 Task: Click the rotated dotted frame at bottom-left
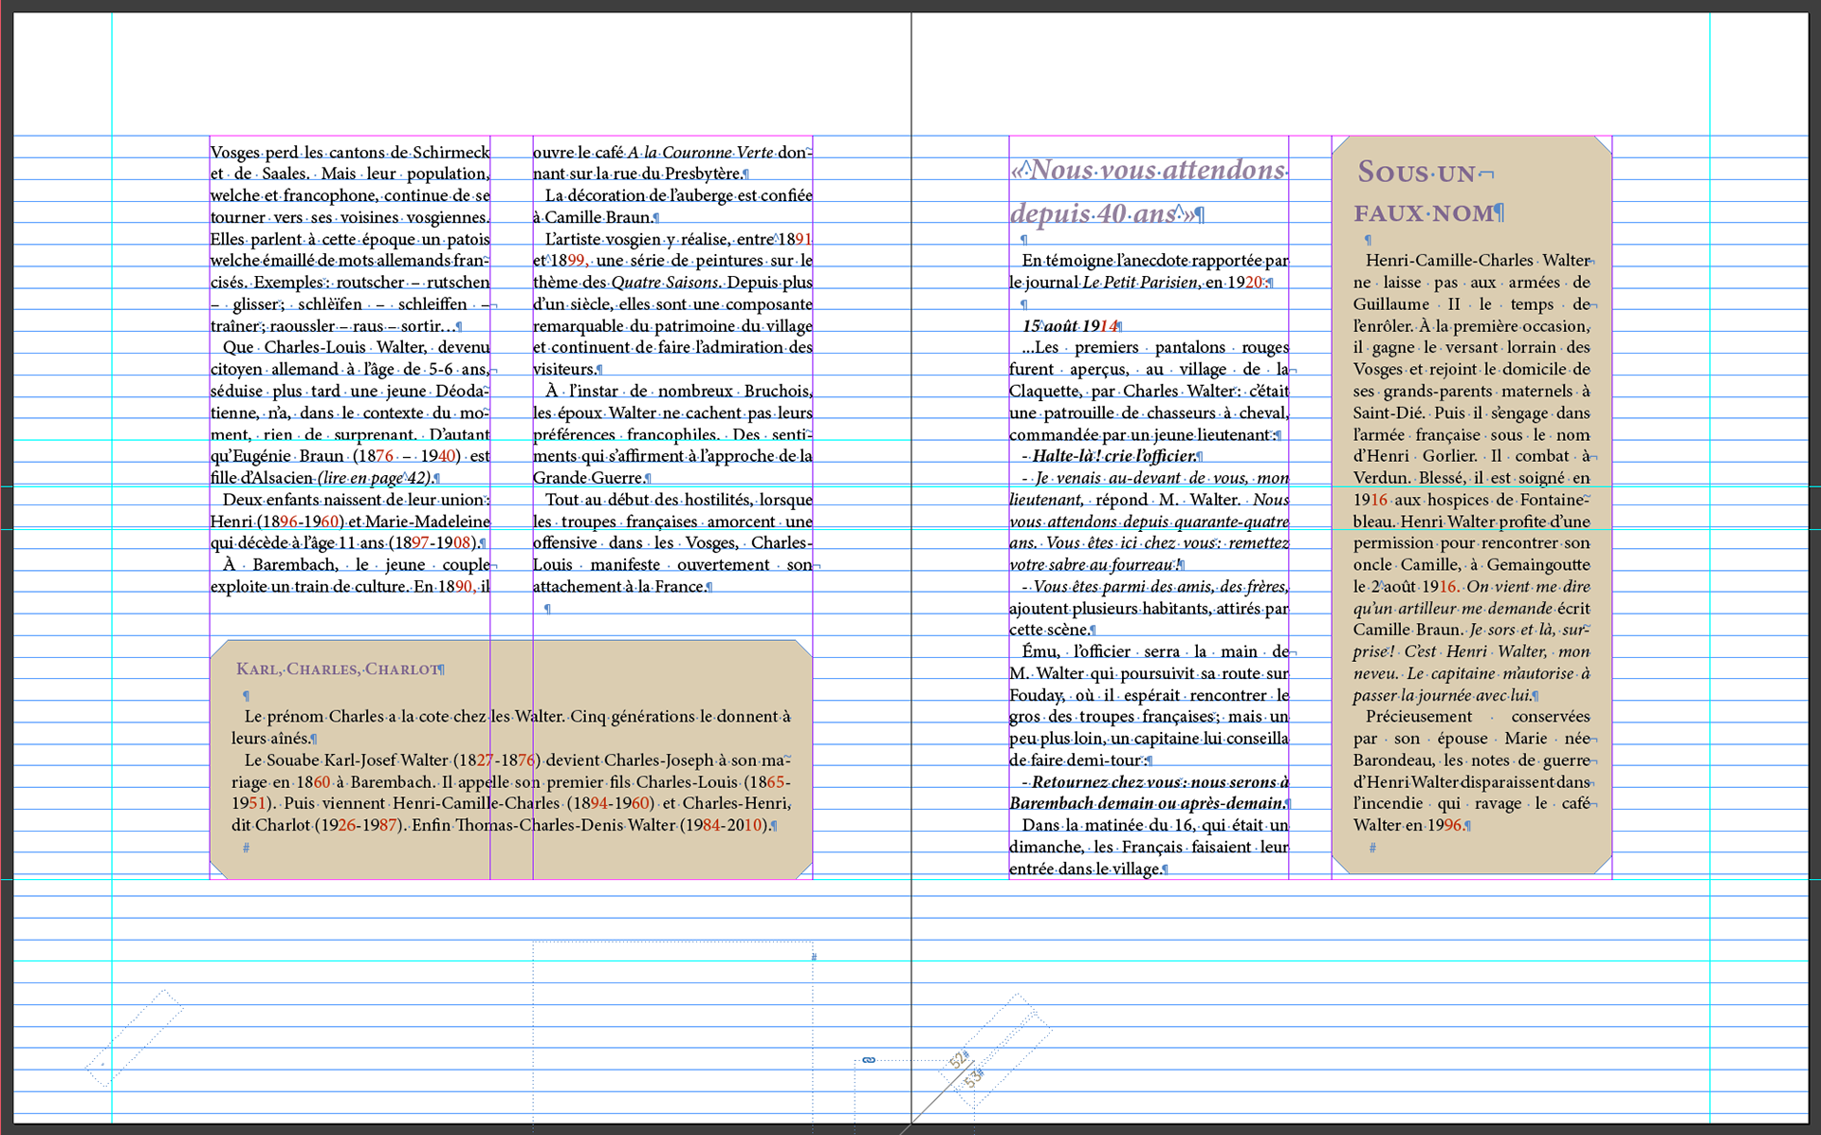click(135, 1036)
